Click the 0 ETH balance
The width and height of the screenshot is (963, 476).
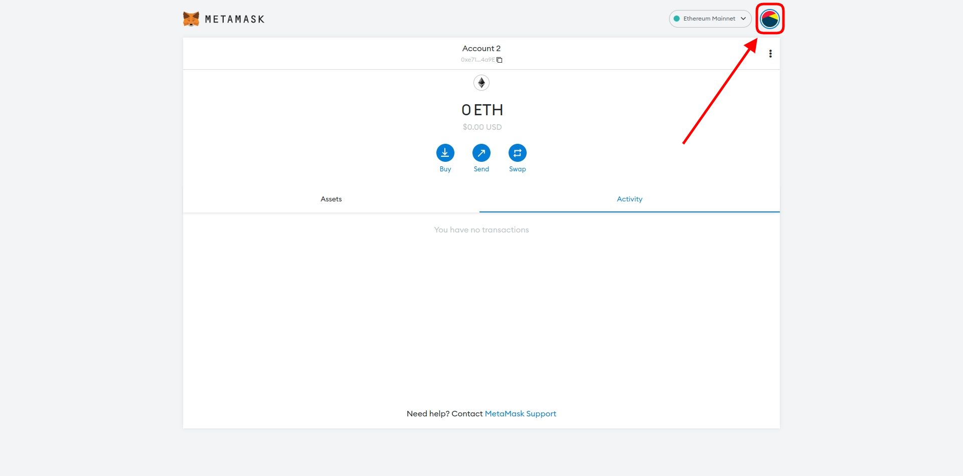[x=482, y=110]
